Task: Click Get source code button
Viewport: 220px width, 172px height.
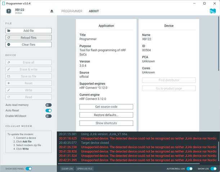Action: [106, 107]
